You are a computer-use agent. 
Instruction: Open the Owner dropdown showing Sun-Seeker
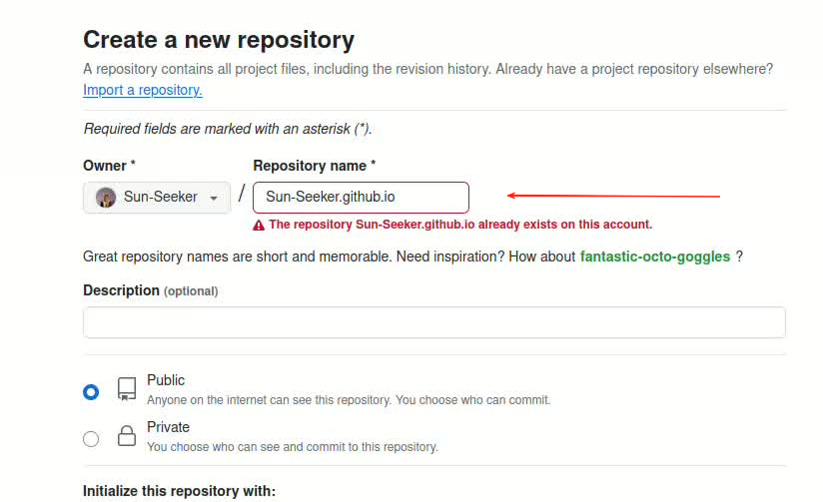(157, 198)
